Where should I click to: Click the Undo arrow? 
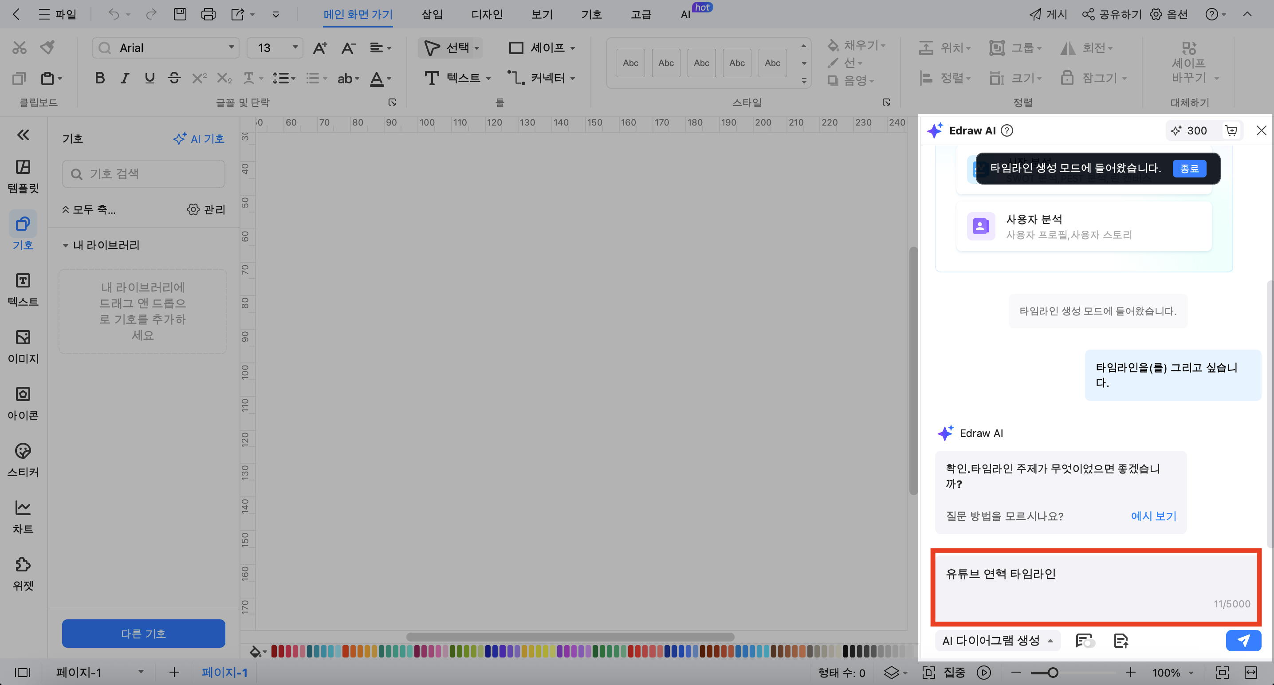[x=114, y=14]
